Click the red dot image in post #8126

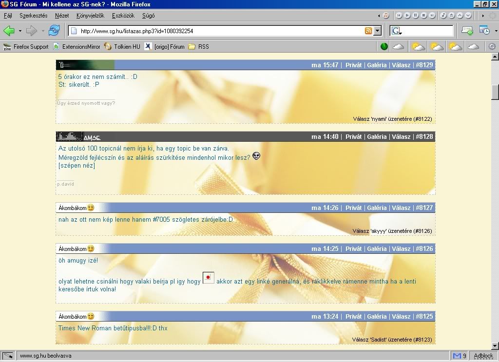pyautogui.click(x=208, y=277)
